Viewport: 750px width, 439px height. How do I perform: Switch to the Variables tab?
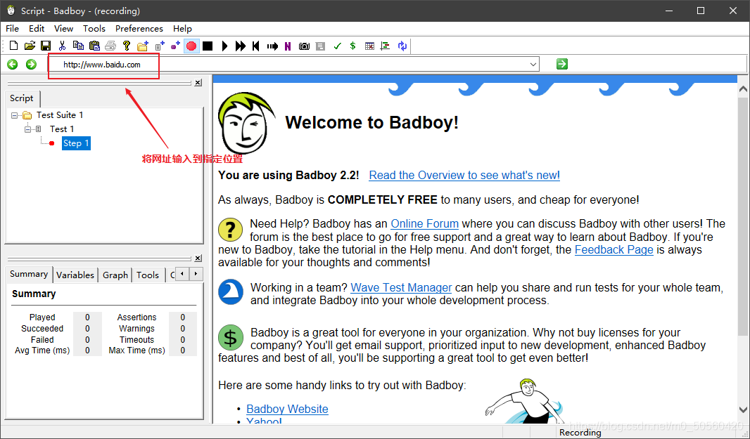pos(75,275)
